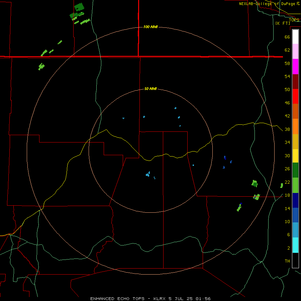301x301 pixels.
Task: Click the yellow legend swatch
Action: coord(295,156)
